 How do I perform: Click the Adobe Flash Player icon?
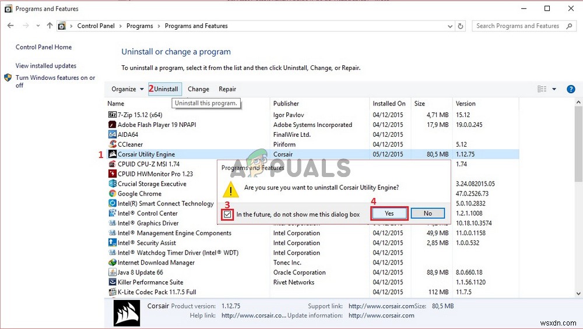tap(113, 125)
